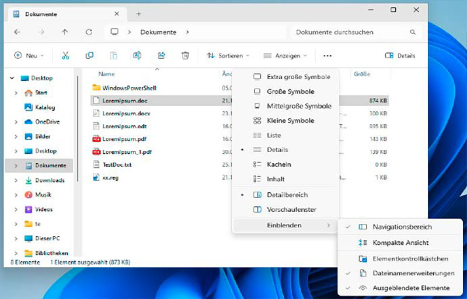Viewport: 467px width, 299px height.
Task: Choose Inhalt view
Action: (285, 179)
